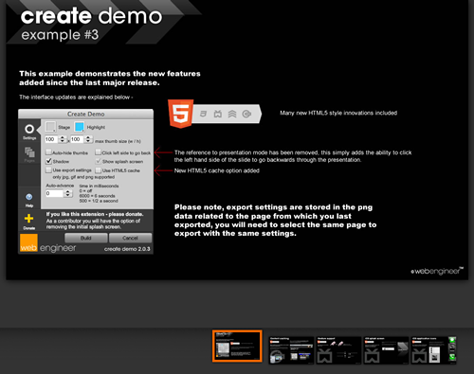
Task: Click 'The interface updates are explained below' text
Action: 76,98
